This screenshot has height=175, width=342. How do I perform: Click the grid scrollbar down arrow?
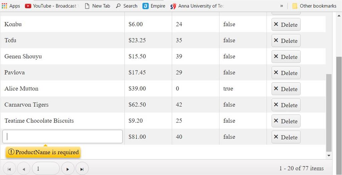click(329, 155)
